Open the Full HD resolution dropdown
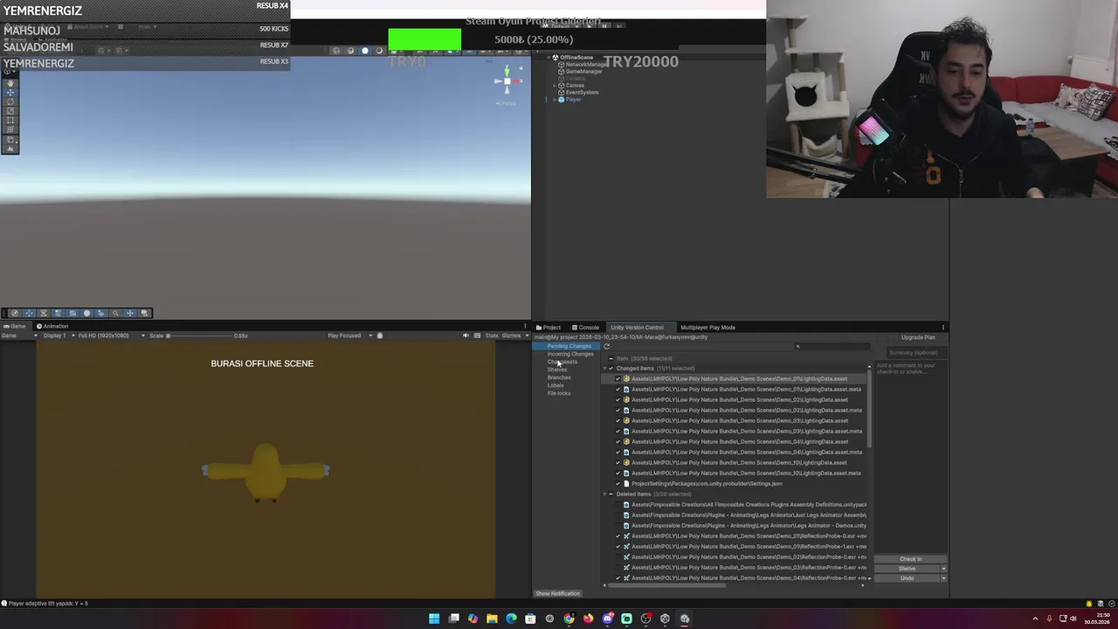This screenshot has width=1118, height=629. point(113,335)
